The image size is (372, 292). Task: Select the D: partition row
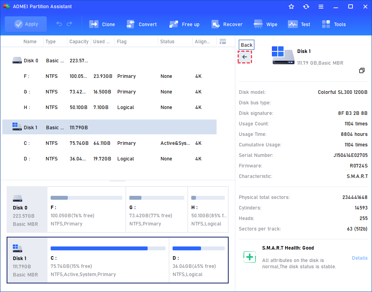[109, 159]
